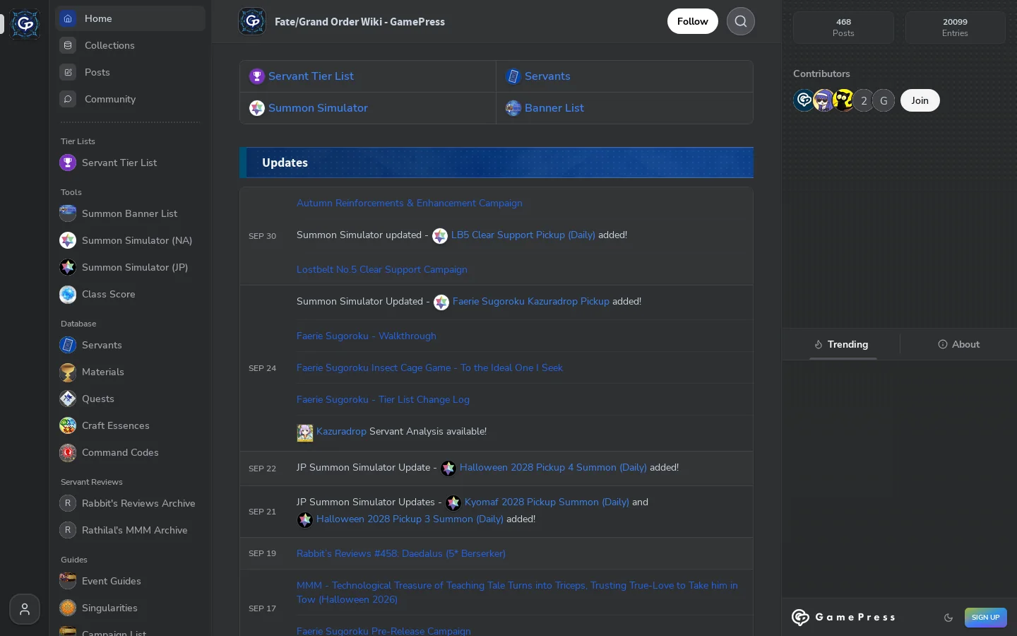
Task: Click the Summon Simulator (JP) sidebar icon
Action: point(68,267)
